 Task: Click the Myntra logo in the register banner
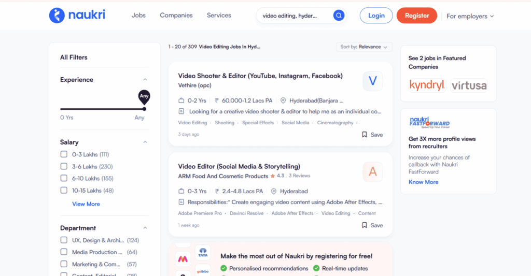(183, 259)
